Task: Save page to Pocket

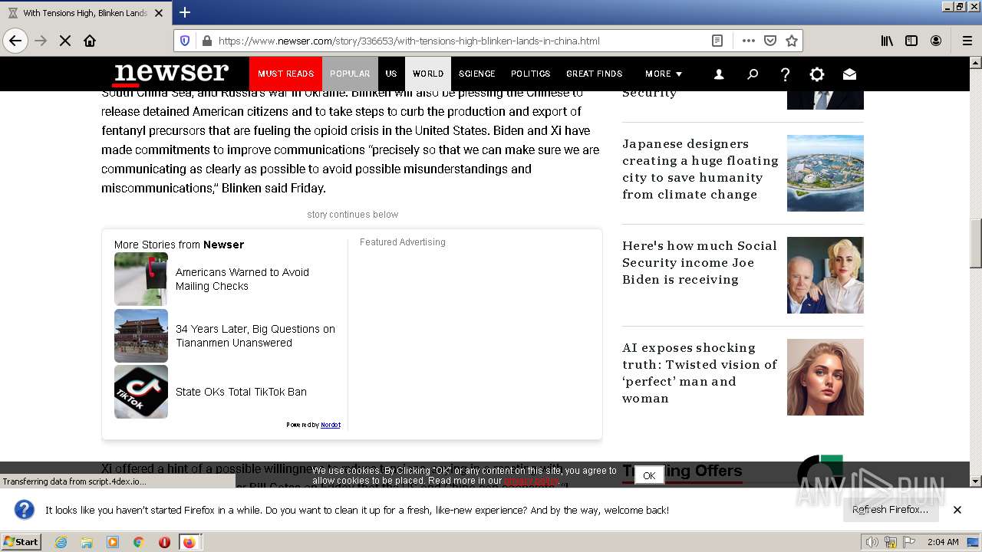Action: point(770,41)
